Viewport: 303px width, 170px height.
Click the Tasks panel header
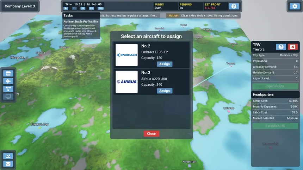pyautogui.click(x=81, y=15)
